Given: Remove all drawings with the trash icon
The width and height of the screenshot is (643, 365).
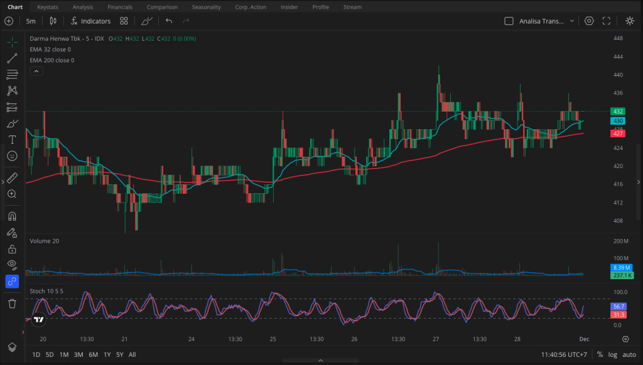Looking at the screenshot, I should pyautogui.click(x=11, y=304).
